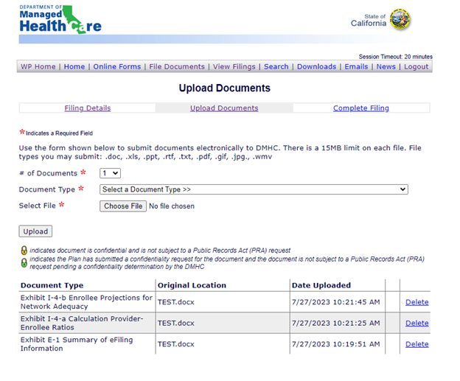
Task: Open Online Forms from the navigation bar
Action: coord(116,66)
